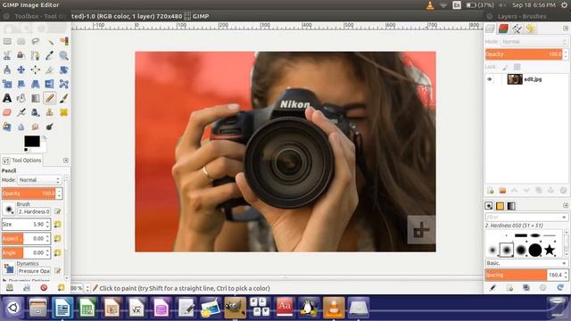Create a new layer button
Image resolution: width=571 pixels, height=321 pixels.
click(x=491, y=190)
